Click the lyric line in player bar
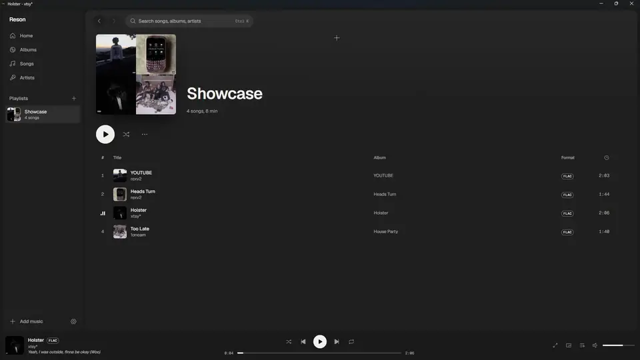The image size is (640, 360). pos(64,352)
